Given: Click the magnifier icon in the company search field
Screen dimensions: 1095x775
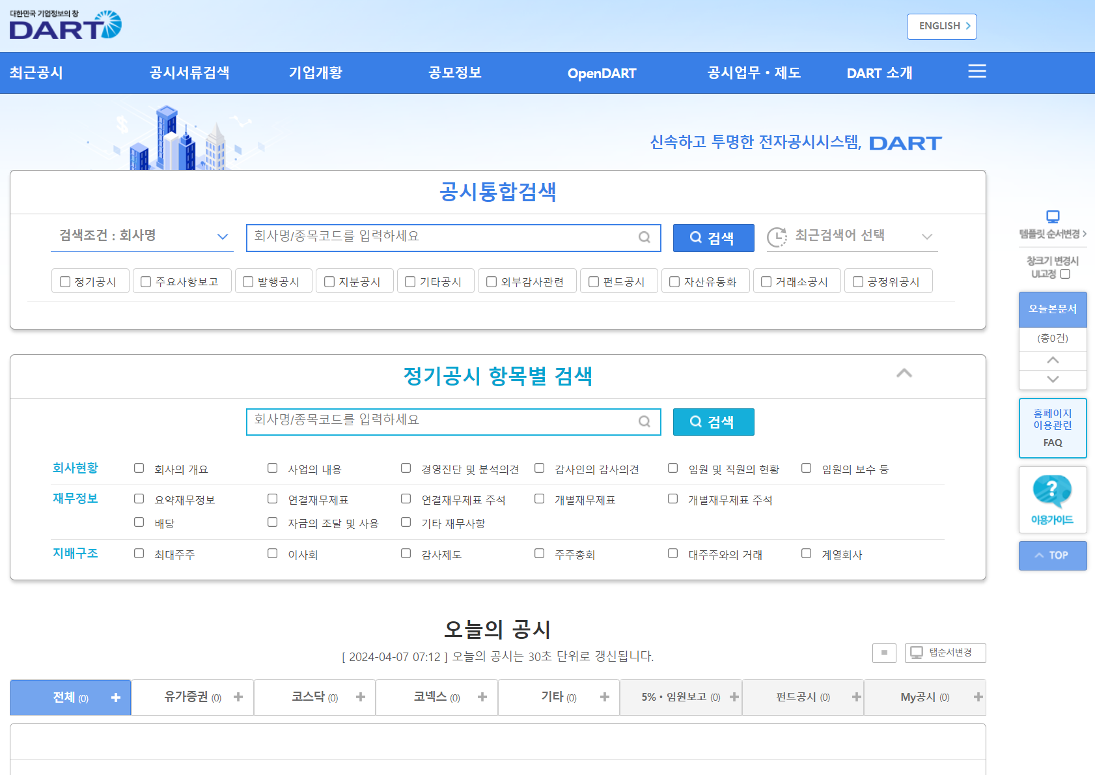Looking at the screenshot, I should [x=645, y=238].
